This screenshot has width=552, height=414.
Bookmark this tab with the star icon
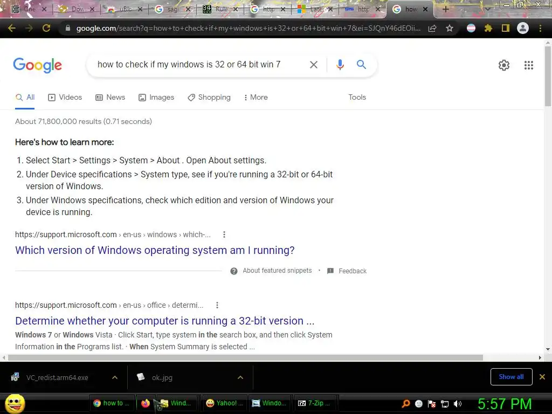tap(450, 28)
